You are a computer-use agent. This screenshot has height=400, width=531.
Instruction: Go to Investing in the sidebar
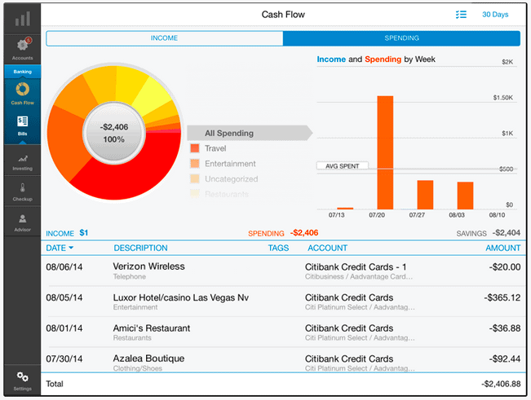click(22, 161)
